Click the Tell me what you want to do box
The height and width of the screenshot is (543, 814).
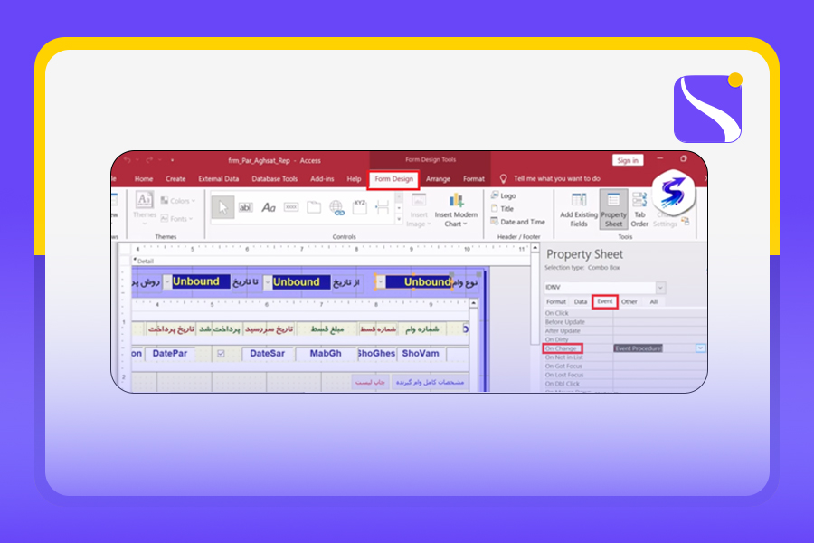(x=557, y=179)
